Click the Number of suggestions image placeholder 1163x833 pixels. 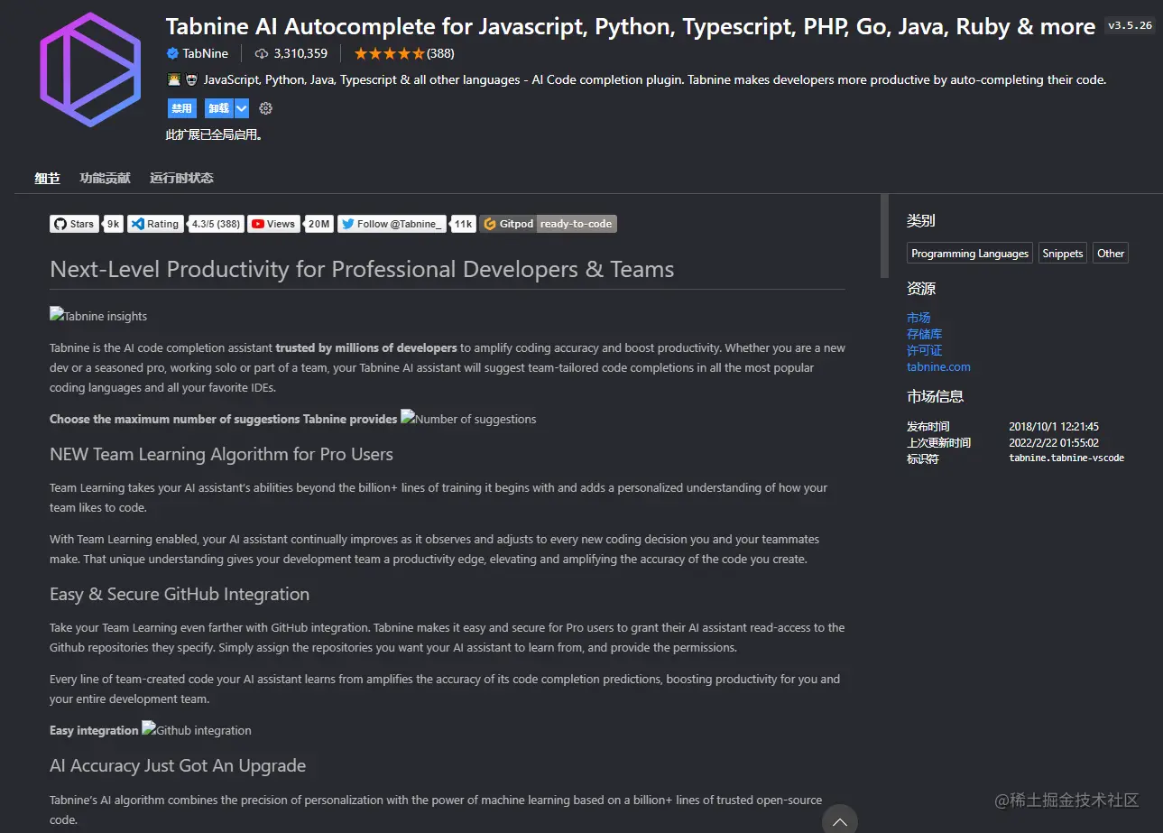(468, 419)
